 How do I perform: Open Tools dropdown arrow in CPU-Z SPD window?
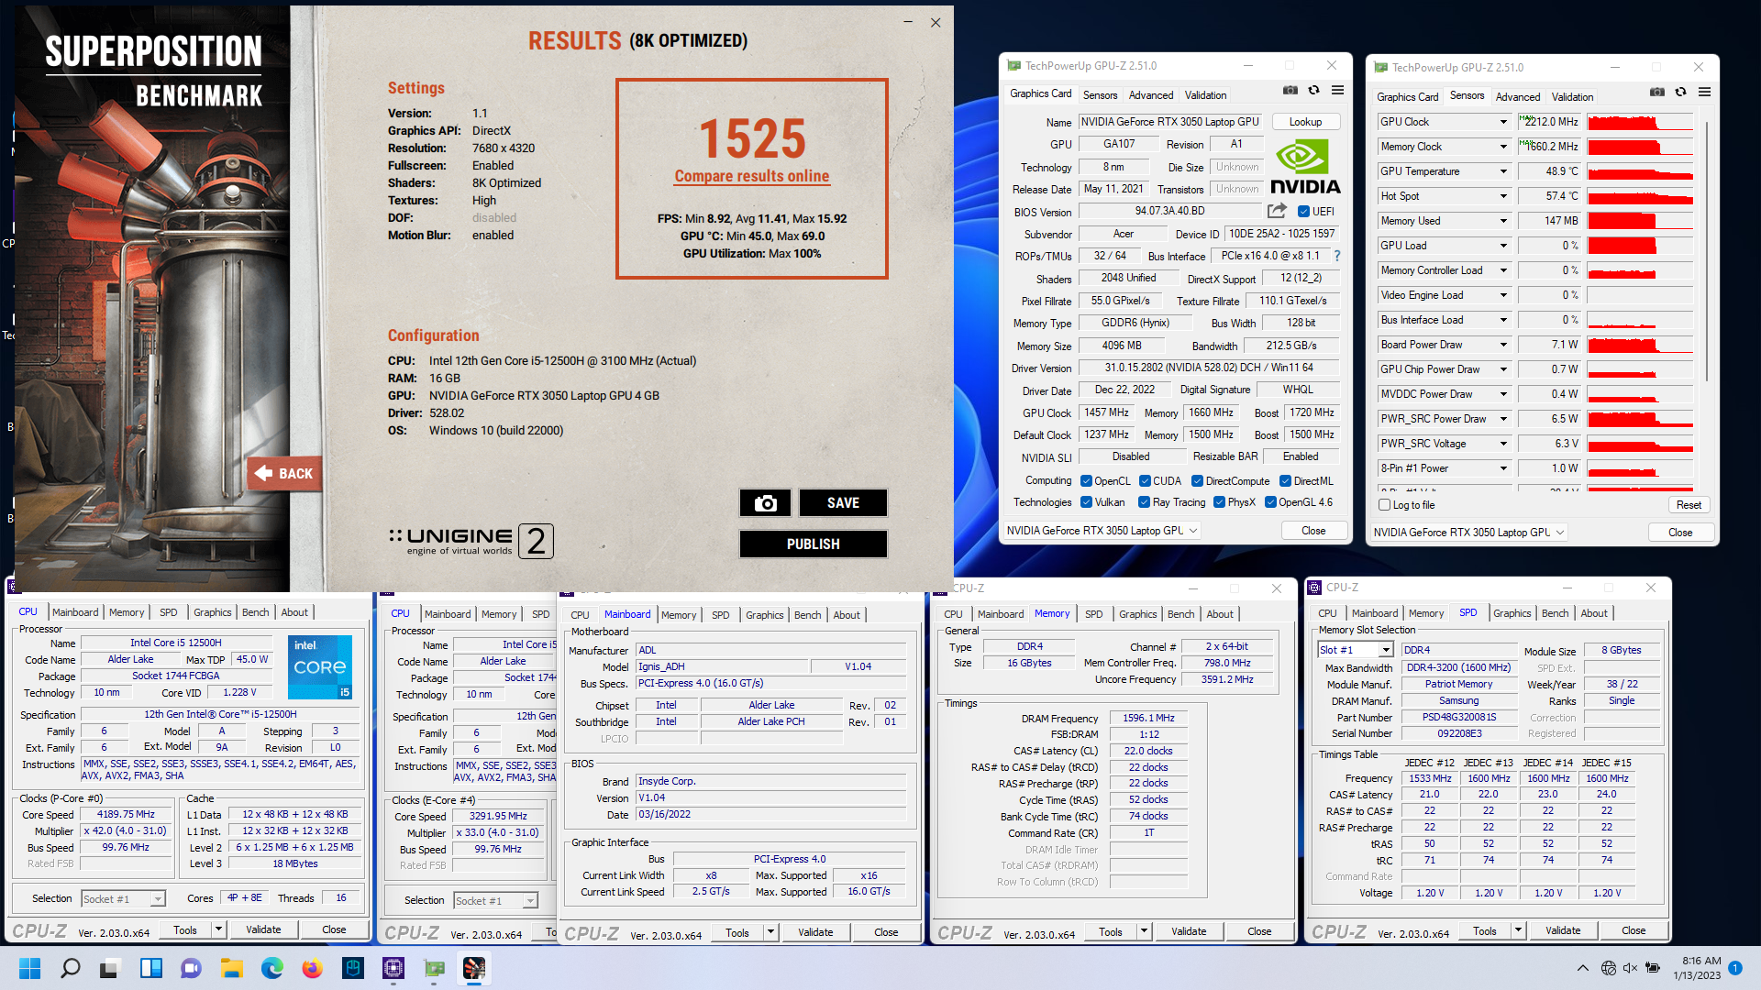pos(1518,930)
